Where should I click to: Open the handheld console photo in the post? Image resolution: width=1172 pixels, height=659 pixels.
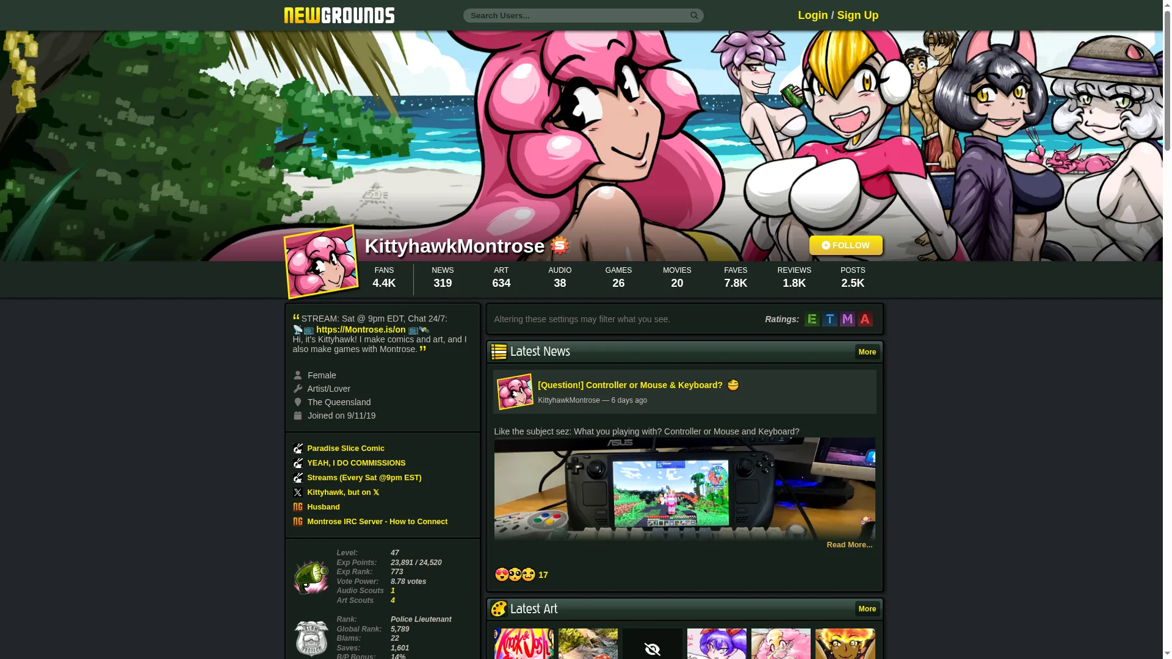(684, 489)
